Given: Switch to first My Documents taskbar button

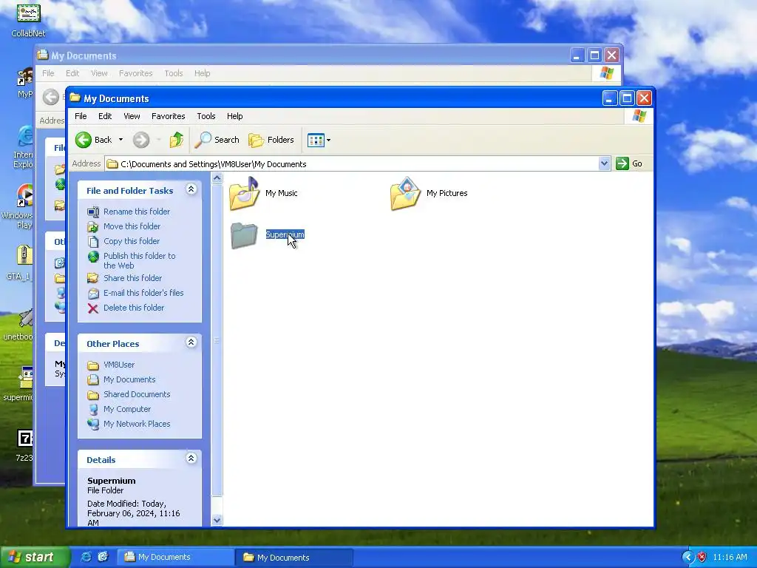Looking at the screenshot, I should [176, 558].
